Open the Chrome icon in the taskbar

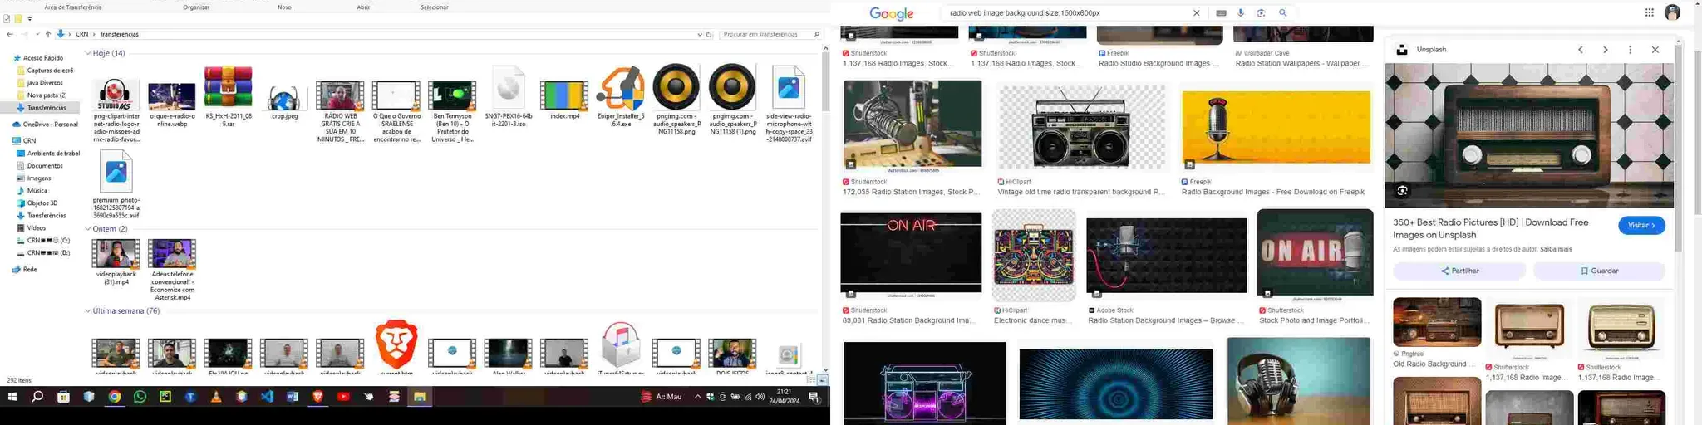pyautogui.click(x=115, y=397)
